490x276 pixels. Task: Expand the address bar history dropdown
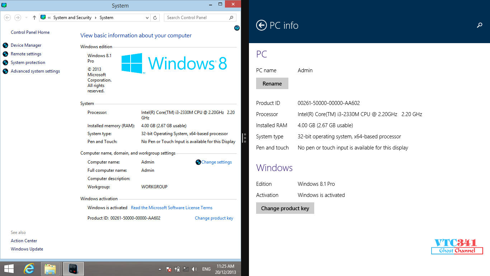tap(147, 18)
